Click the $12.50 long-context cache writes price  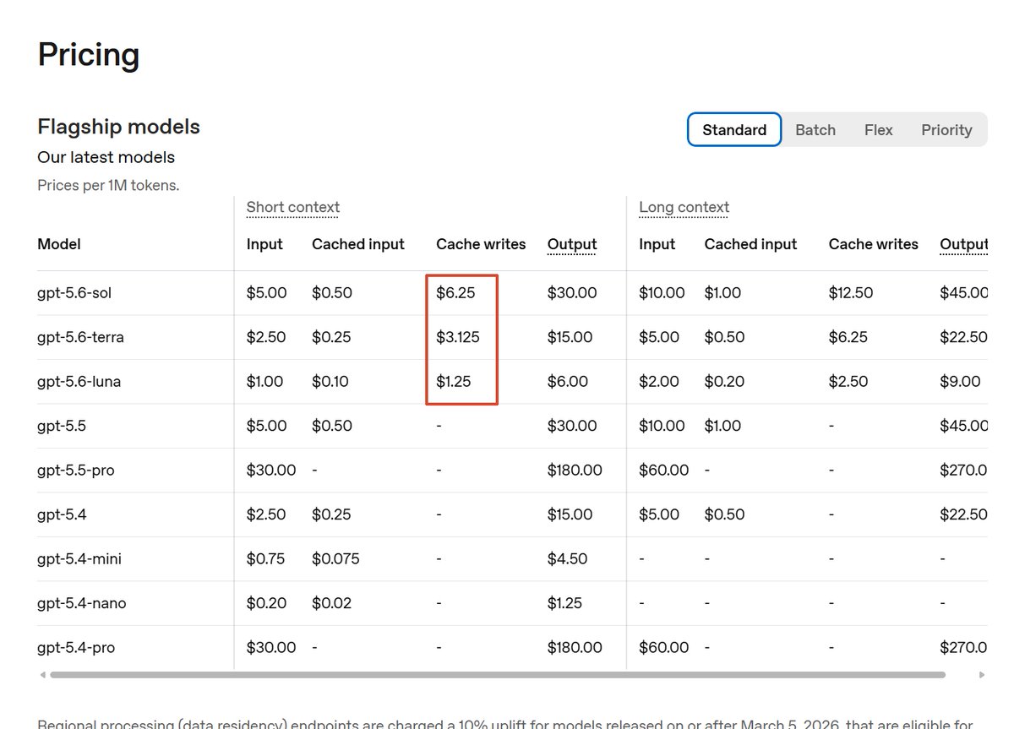(851, 293)
